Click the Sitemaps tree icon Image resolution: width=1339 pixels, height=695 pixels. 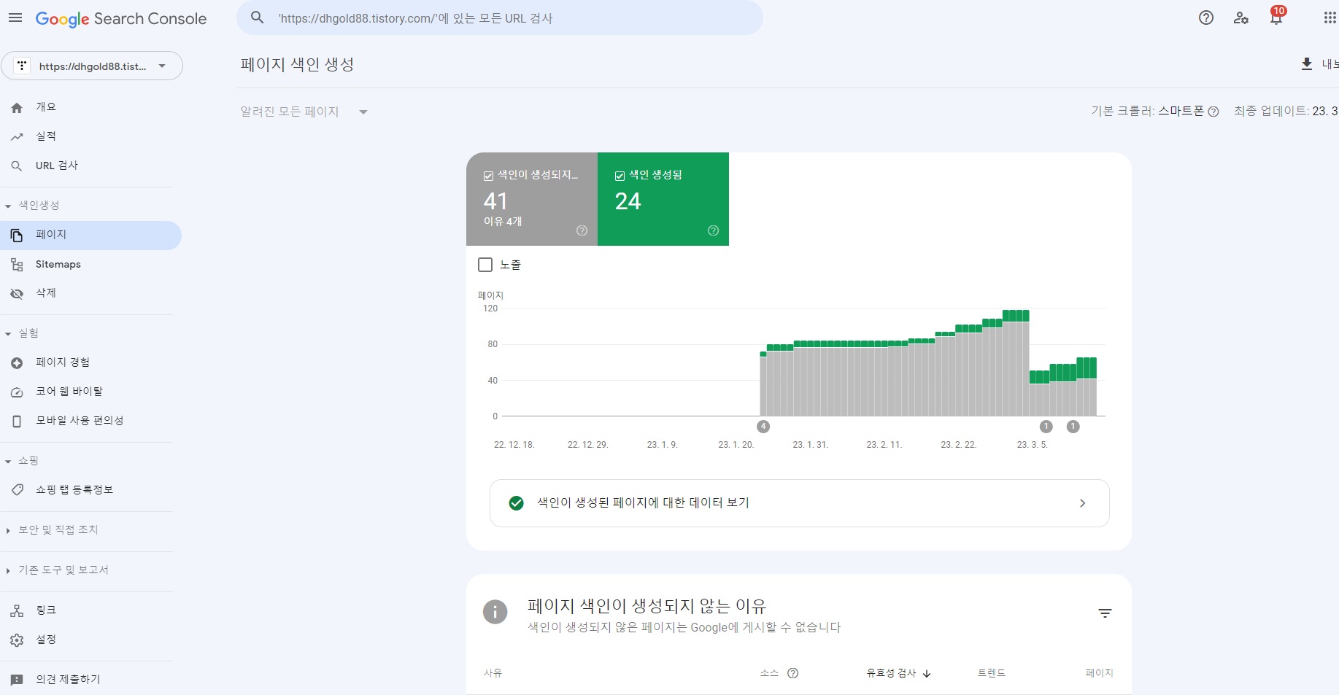[17, 265]
